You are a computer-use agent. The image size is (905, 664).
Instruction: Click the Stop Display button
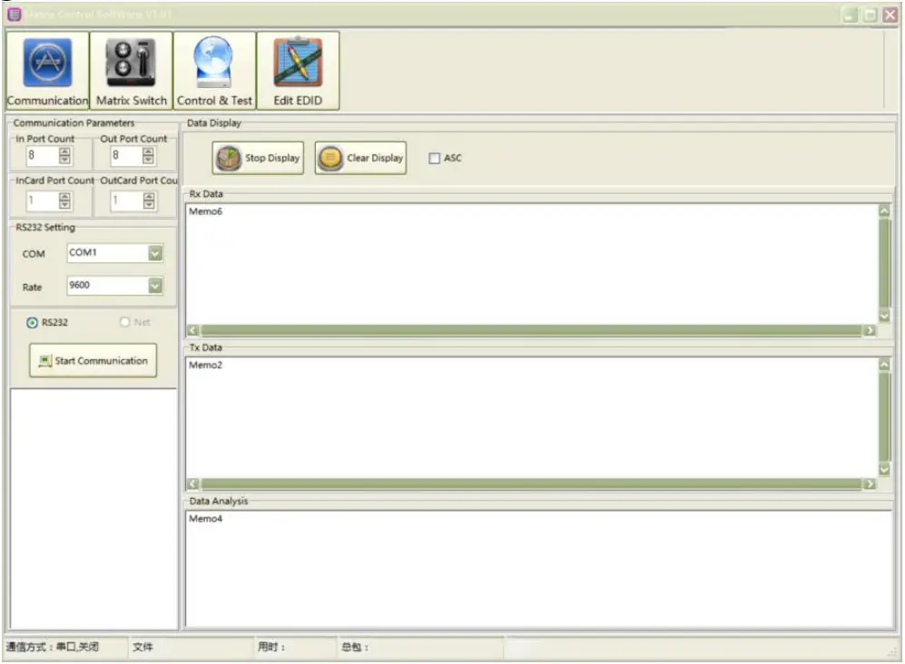(x=258, y=158)
